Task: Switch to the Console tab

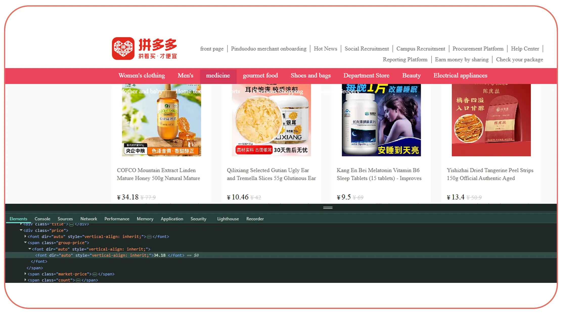Action: 42,219
